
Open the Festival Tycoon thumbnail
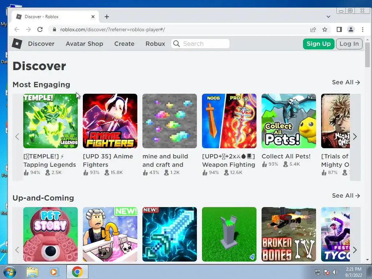[335, 234]
